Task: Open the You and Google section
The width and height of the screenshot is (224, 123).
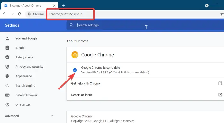Action: coord(26,38)
